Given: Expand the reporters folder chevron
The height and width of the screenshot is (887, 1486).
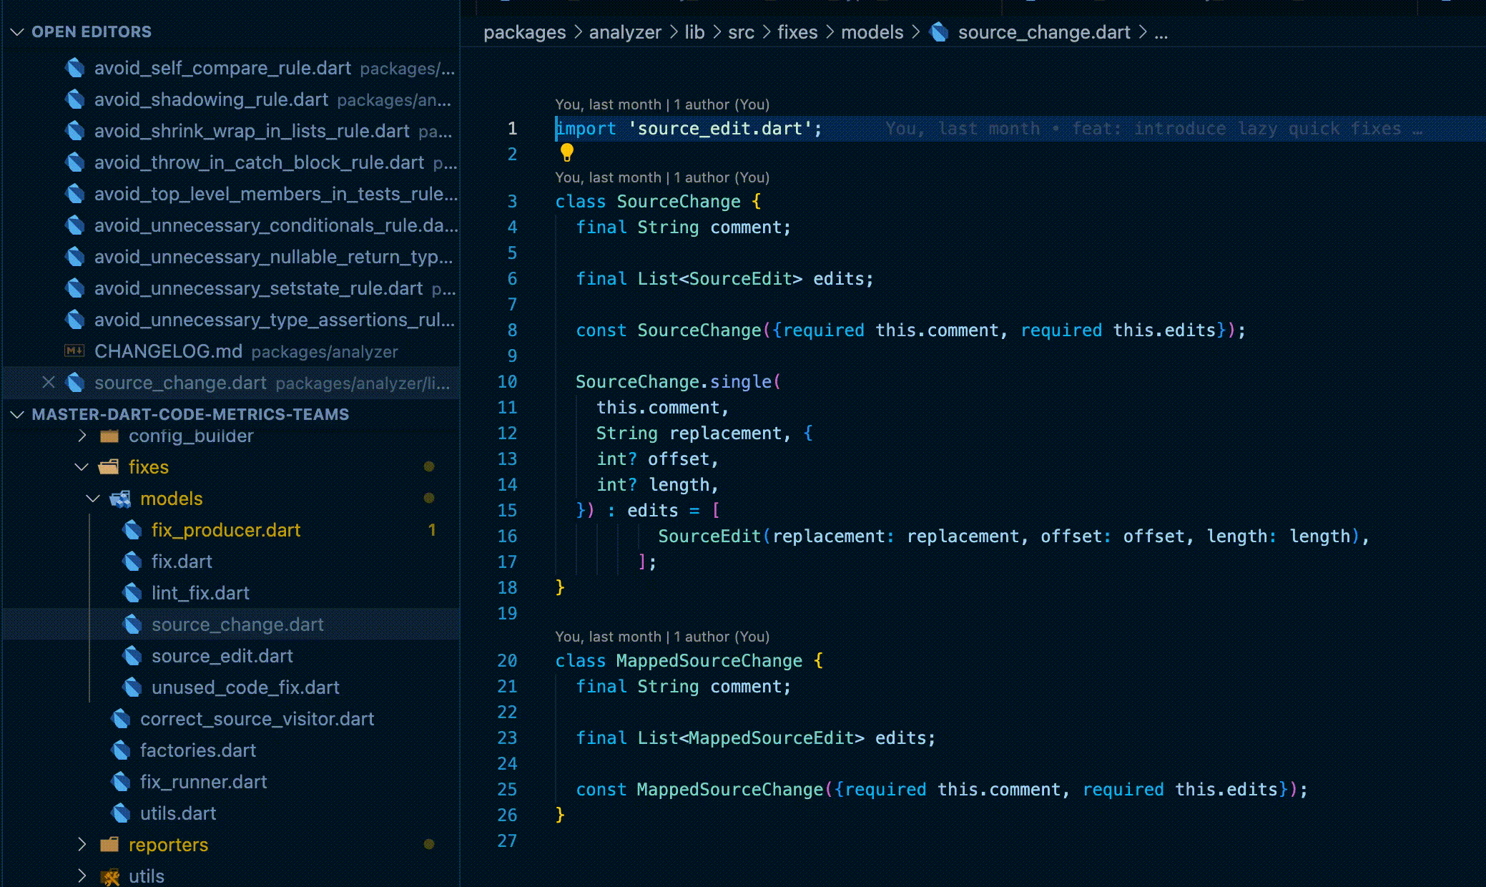Looking at the screenshot, I should point(82,845).
